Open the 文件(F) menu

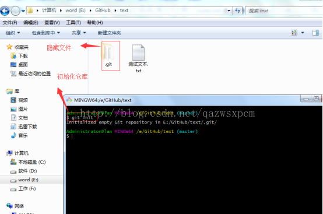point(10,23)
